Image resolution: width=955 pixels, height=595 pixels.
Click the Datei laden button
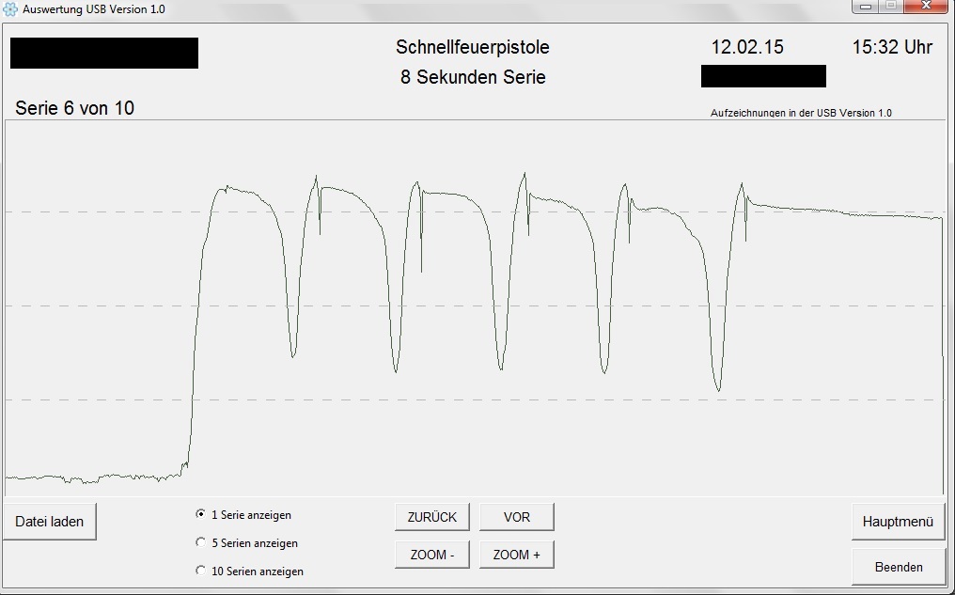tap(49, 522)
